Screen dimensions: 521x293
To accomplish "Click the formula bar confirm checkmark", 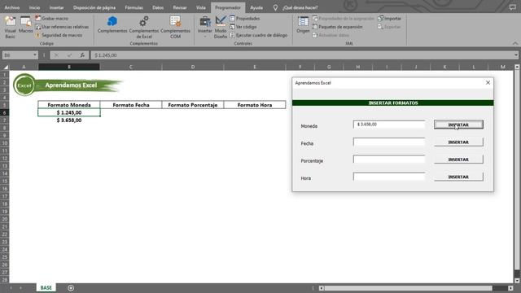I will 69,55.
